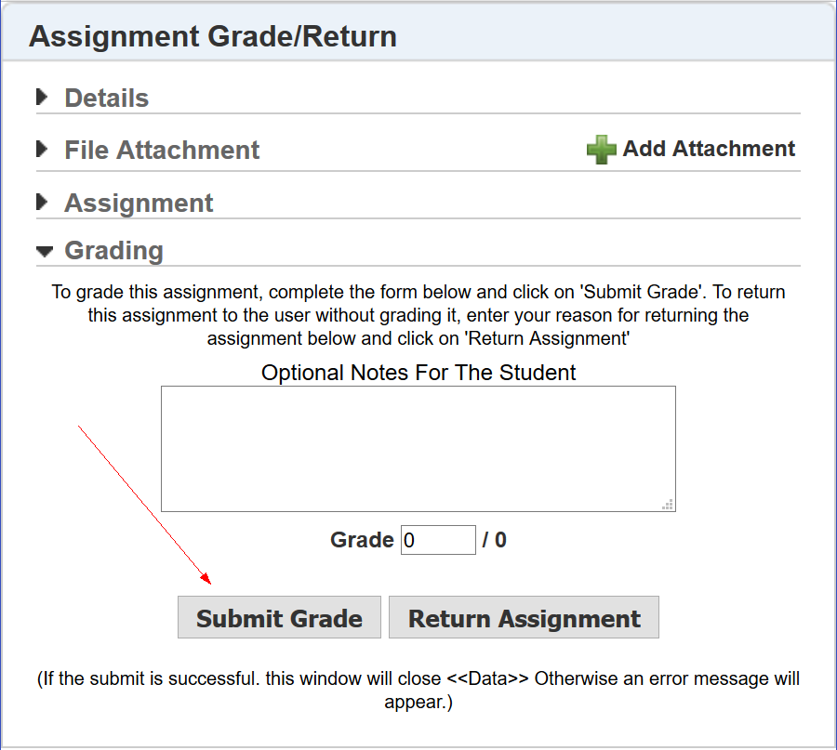Image resolution: width=837 pixels, height=750 pixels.
Task: Click the Details section heading
Action: [x=106, y=98]
